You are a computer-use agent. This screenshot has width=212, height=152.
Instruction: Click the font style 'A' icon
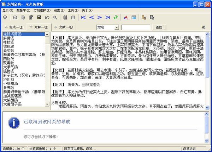pyautogui.click(x=125, y=17)
